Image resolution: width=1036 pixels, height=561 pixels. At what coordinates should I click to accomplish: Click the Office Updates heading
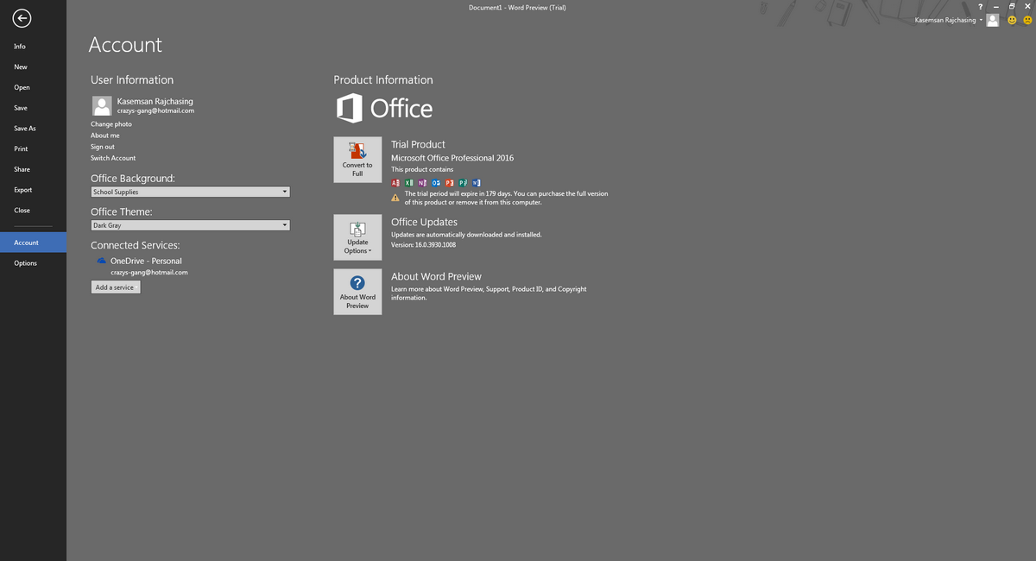[x=424, y=223]
